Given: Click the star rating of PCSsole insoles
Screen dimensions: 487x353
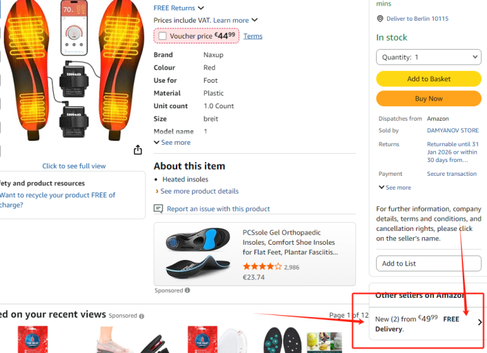Looking at the screenshot, I should coord(261,267).
